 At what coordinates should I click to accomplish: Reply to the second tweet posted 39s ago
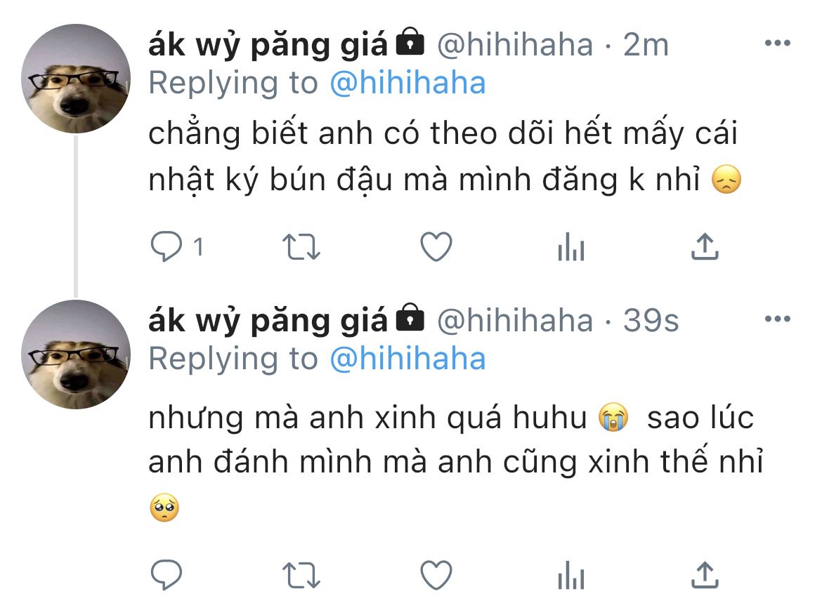(x=167, y=574)
